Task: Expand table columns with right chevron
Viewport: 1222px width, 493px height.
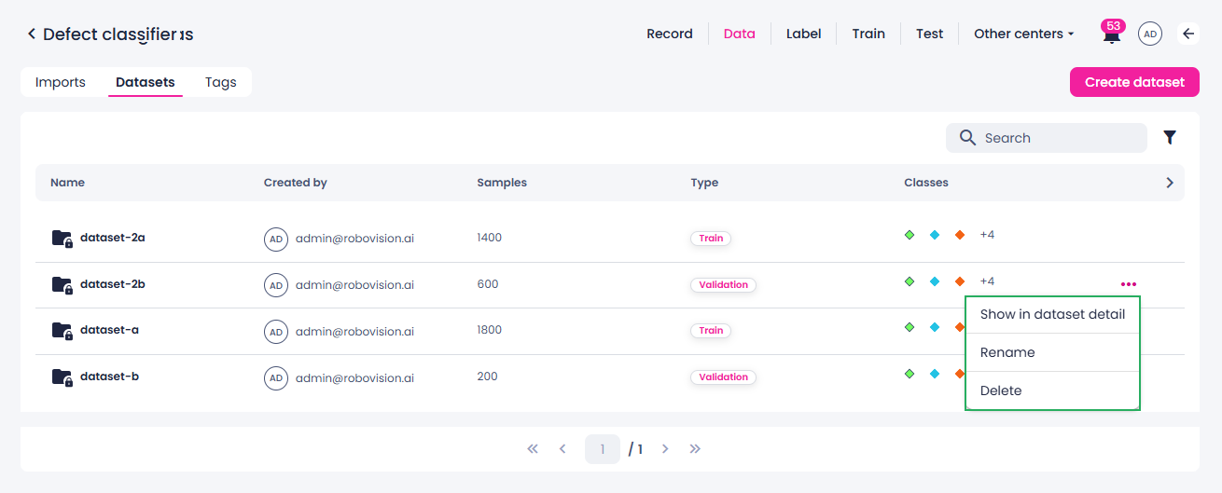Action: [1170, 183]
